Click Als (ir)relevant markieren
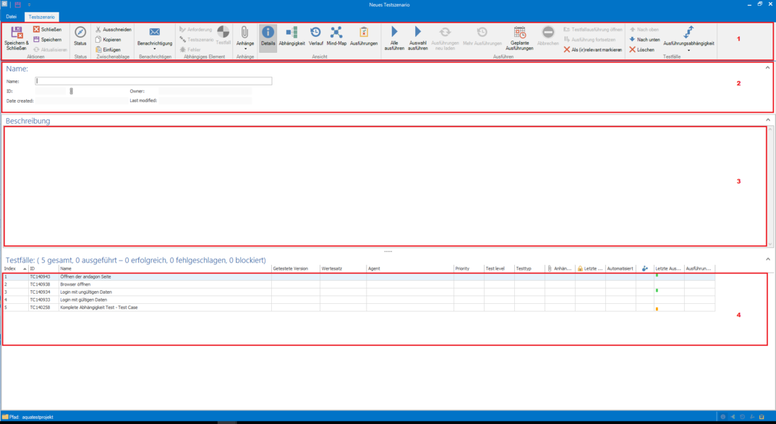Image resolution: width=776 pixels, height=424 pixels. point(592,50)
